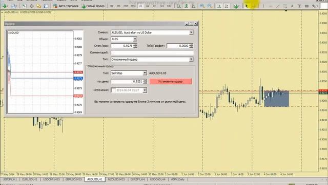
Task: Click the Стоп Лосс value field
Action: click(x=122, y=46)
